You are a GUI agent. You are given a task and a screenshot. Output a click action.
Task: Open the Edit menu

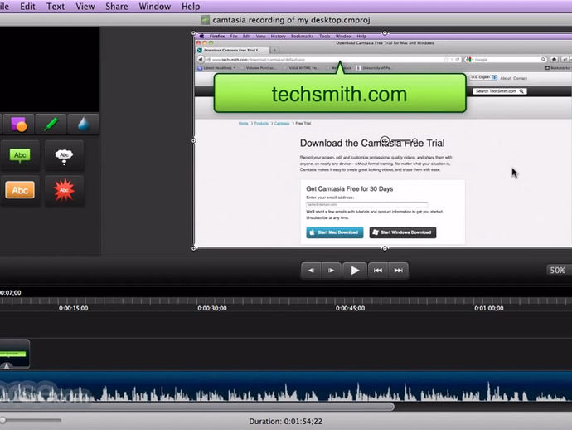(x=27, y=7)
